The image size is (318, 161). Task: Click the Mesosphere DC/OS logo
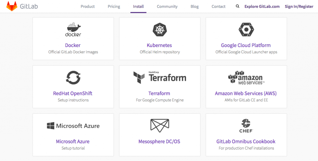tap(160, 126)
